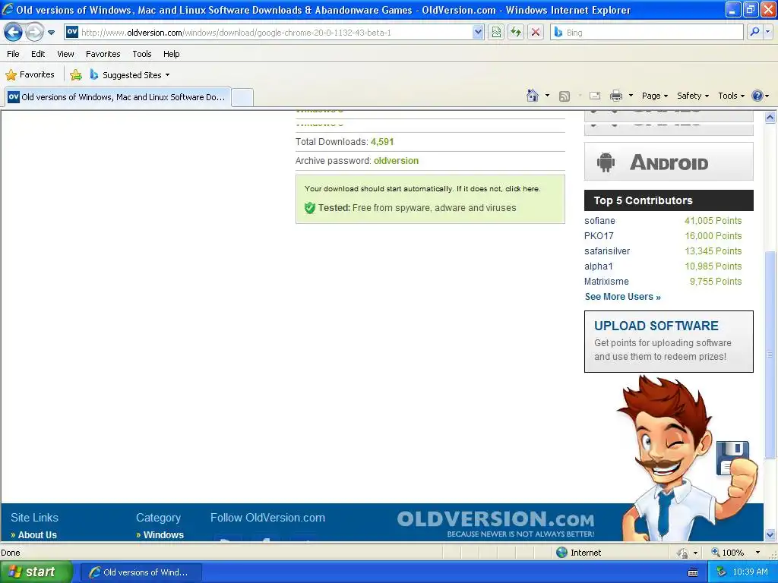Click Add to Favorites Bar icon
Viewport: 778px width, 583px height.
[76, 75]
